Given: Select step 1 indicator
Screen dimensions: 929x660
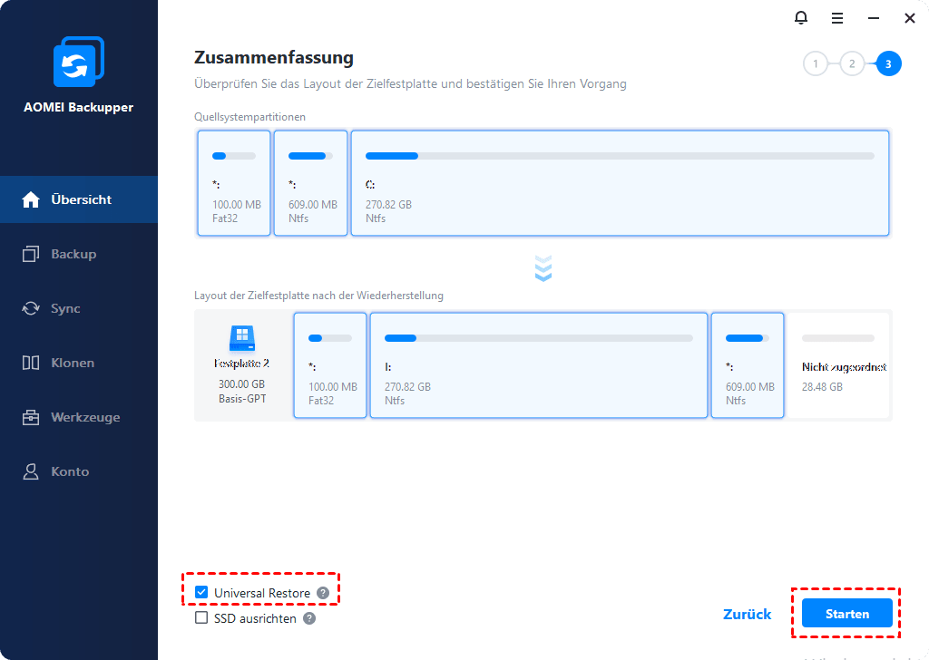Looking at the screenshot, I should pos(816,64).
